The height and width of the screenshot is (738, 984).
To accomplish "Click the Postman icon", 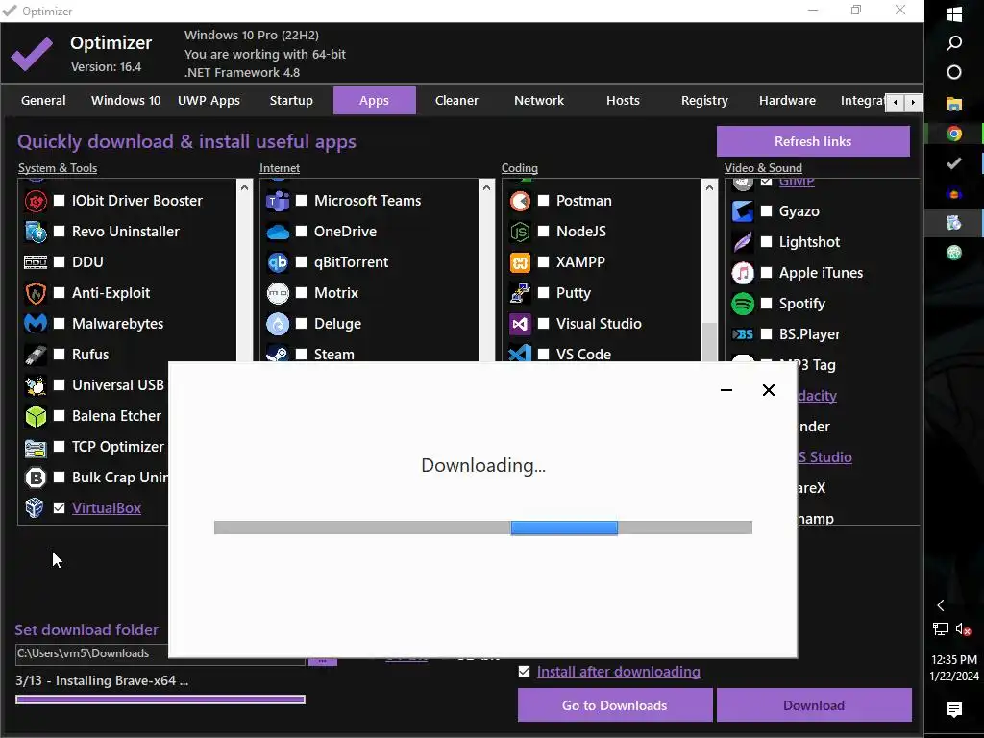I will [x=520, y=201].
